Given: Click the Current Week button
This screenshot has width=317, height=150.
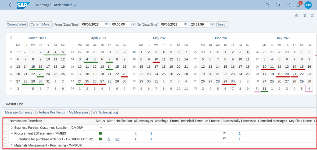Looking at the screenshot, I should coord(17,24).
